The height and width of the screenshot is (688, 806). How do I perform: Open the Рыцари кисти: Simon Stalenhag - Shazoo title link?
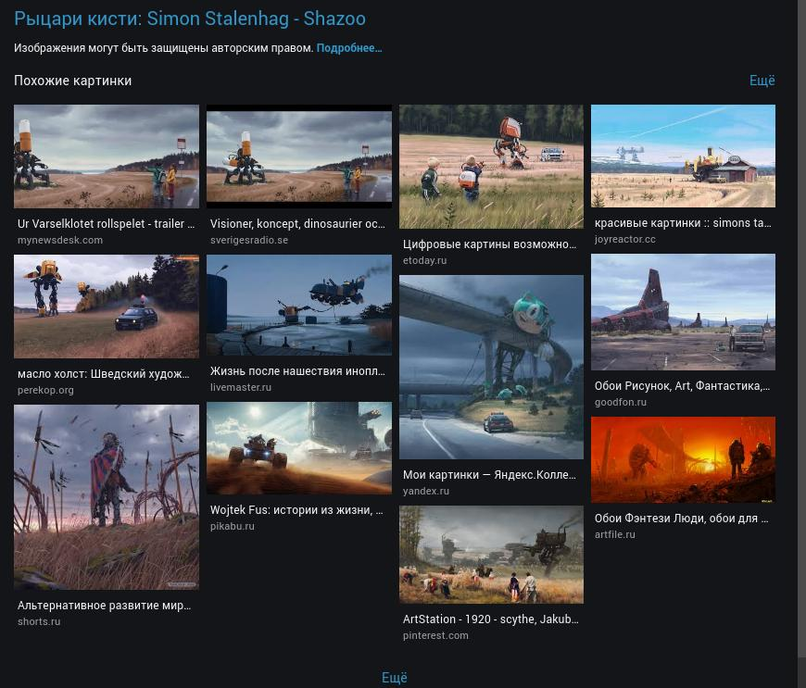(x=190, y=19)
